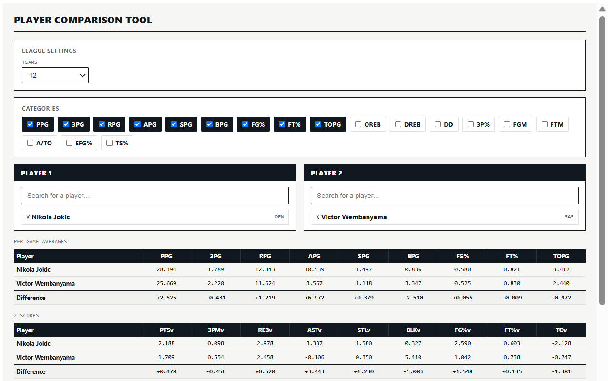Remove Victor Wembanyama with the X
The image size is (614, 381).
318,217
